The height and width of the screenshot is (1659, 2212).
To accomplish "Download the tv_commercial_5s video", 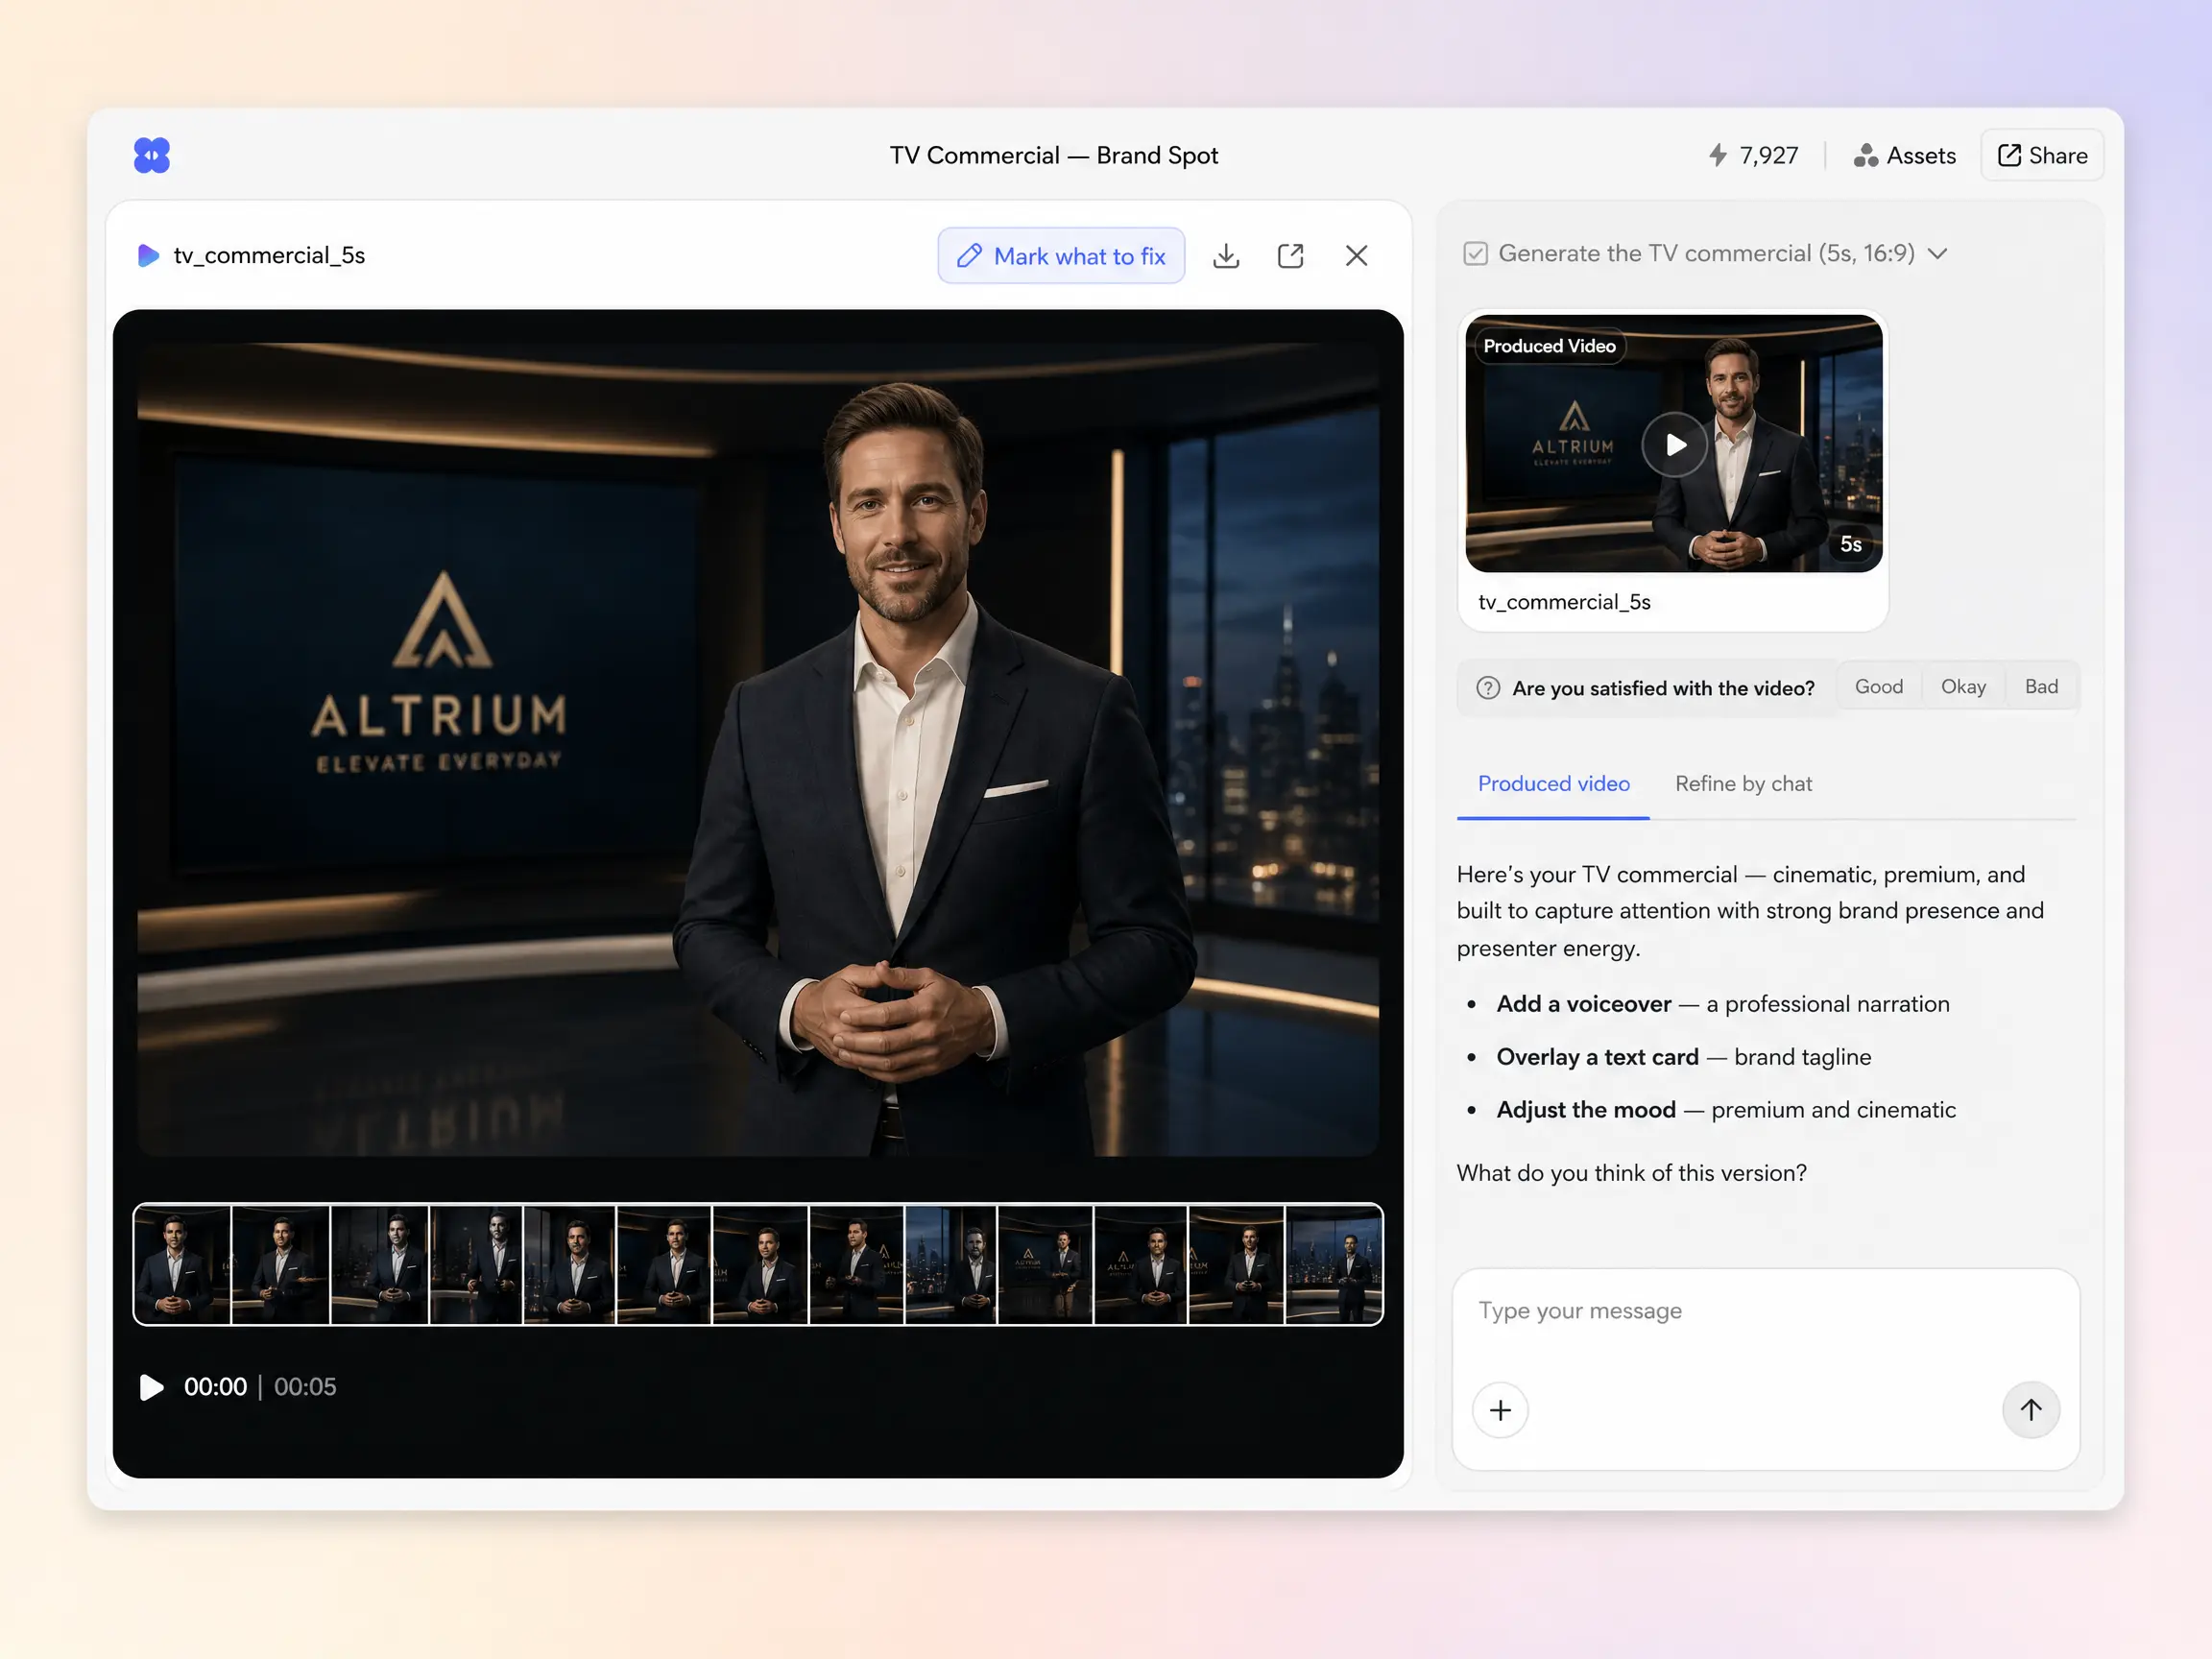I will click(x=1226, y=256).
